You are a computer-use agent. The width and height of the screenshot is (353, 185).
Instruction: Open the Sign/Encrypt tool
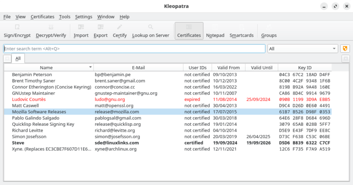[17, 31]
